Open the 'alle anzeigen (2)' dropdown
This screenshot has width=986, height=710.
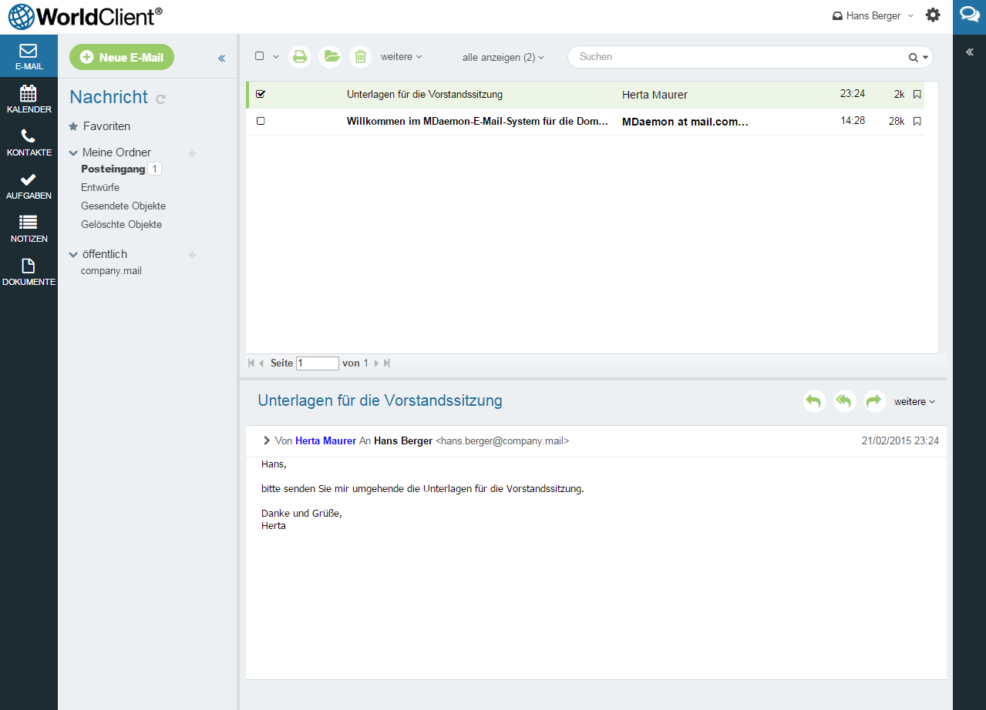tap(503, 57)
